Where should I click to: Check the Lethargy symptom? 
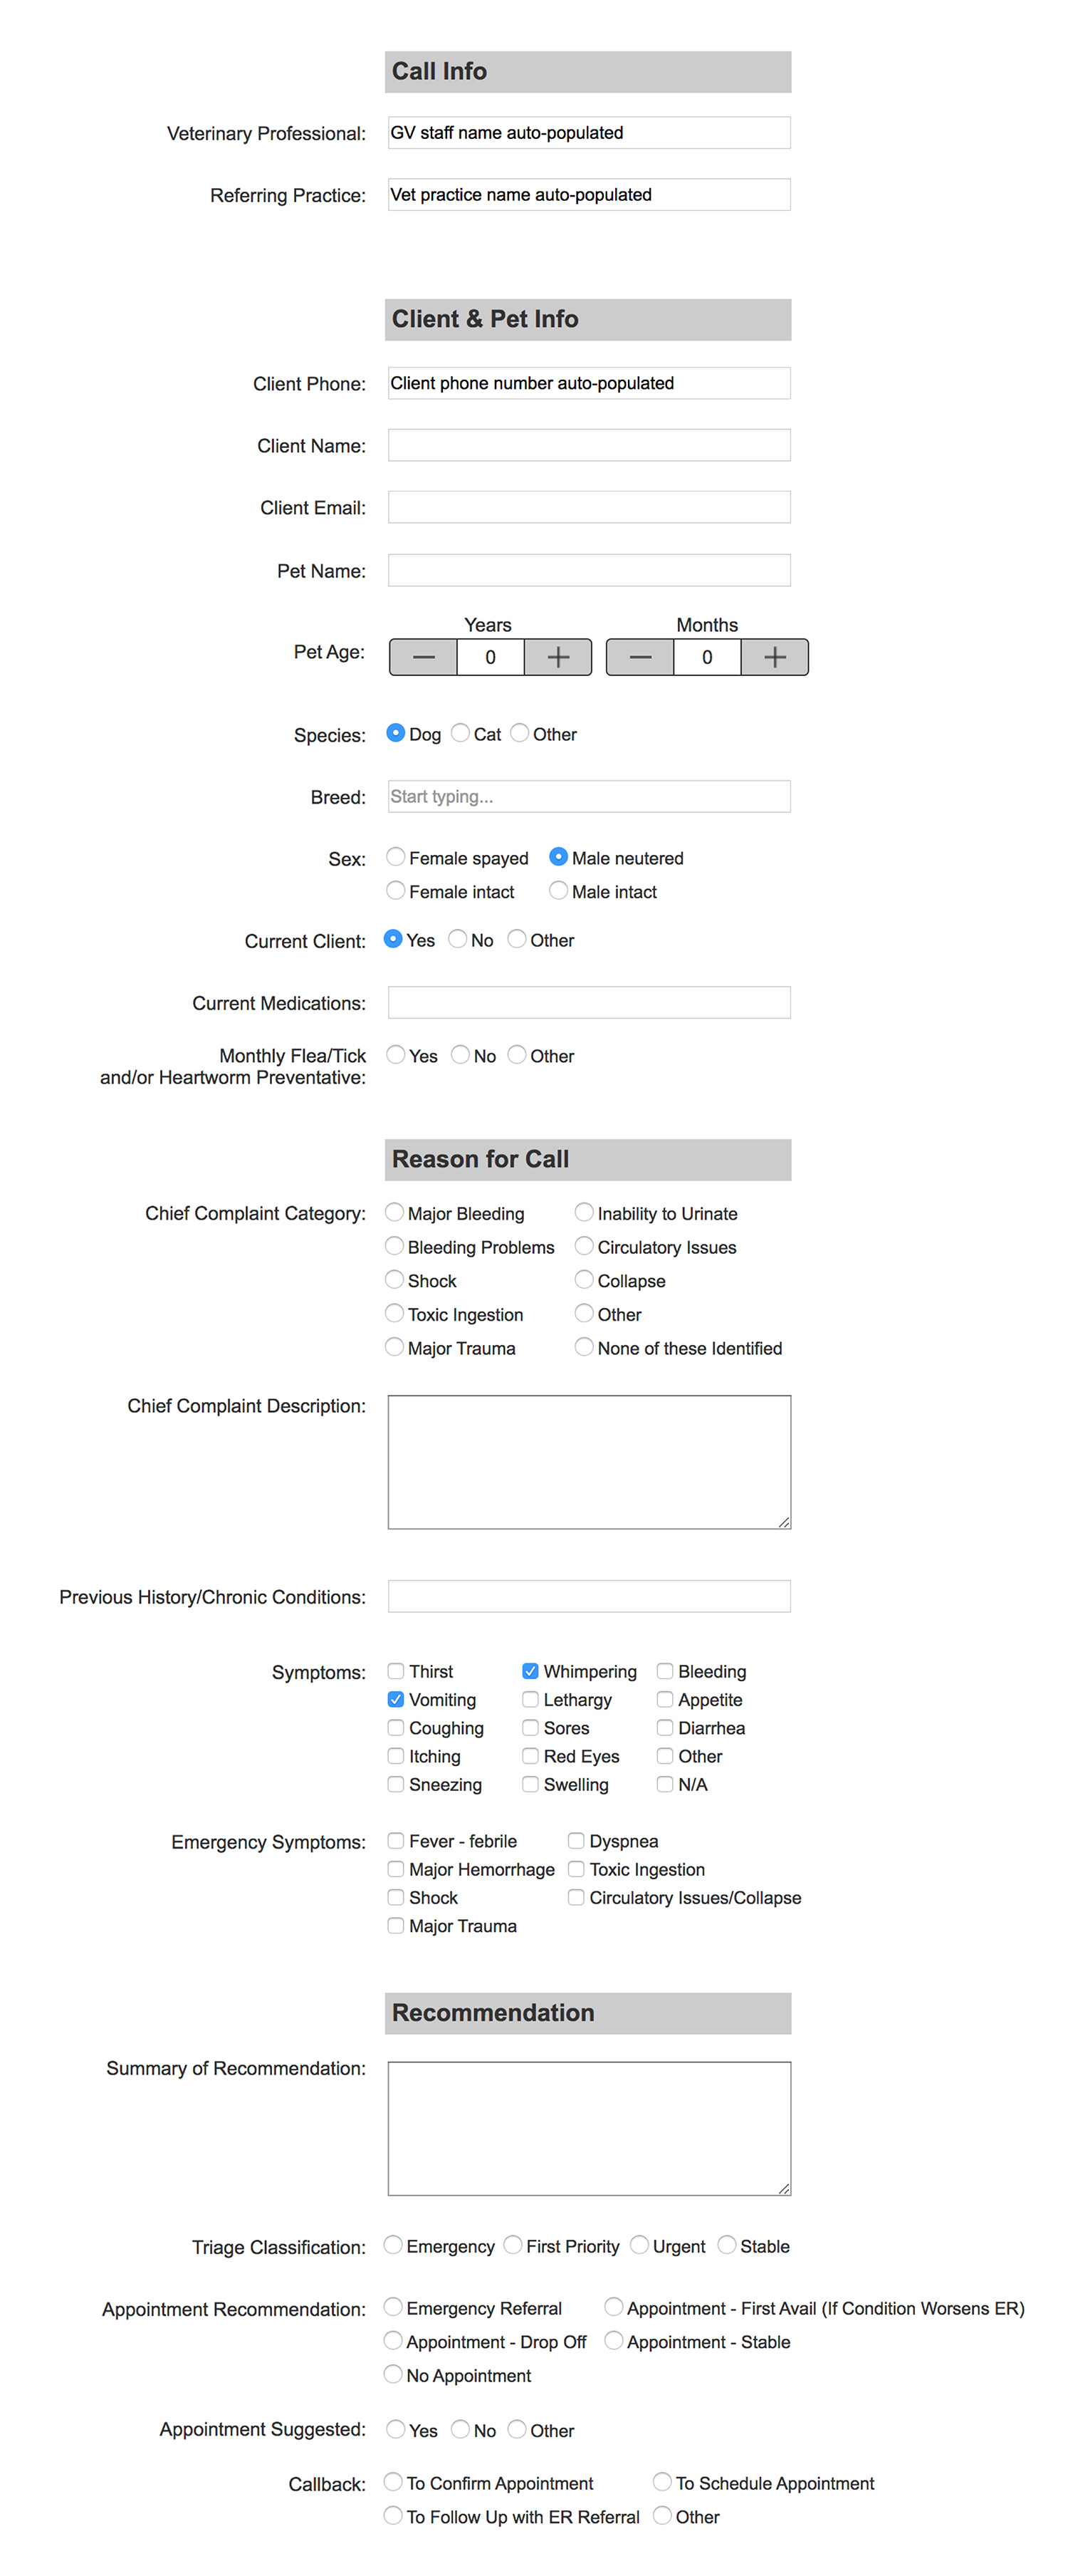(530, 1699)
